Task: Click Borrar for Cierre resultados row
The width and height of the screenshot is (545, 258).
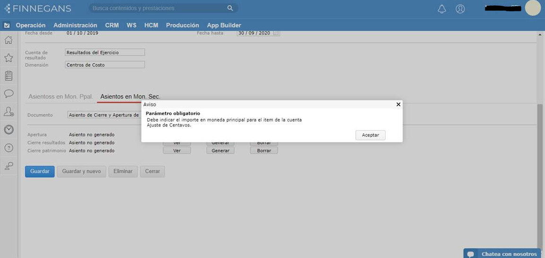Action: [264, 143]
